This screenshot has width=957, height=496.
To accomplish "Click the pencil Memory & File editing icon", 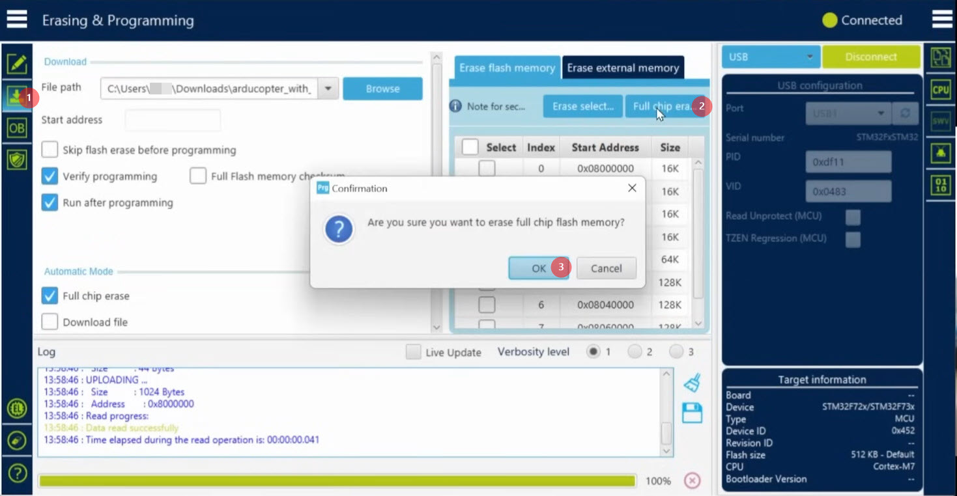I will 16,64.
